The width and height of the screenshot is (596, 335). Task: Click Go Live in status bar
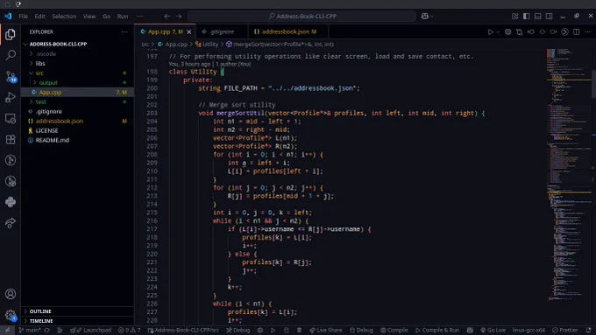[x=493, y=330]
